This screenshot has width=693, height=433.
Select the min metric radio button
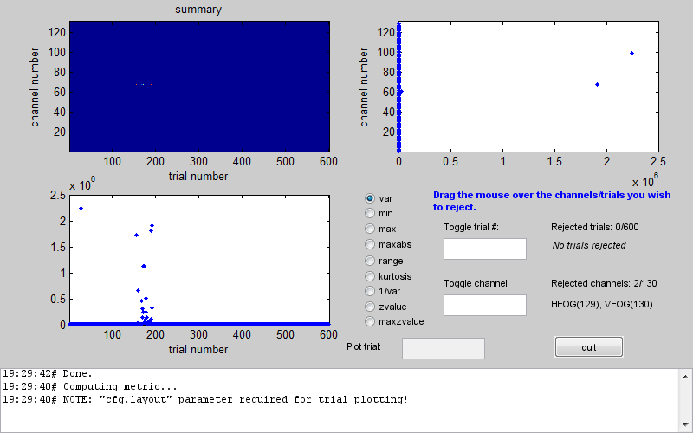tap(371, 214)
